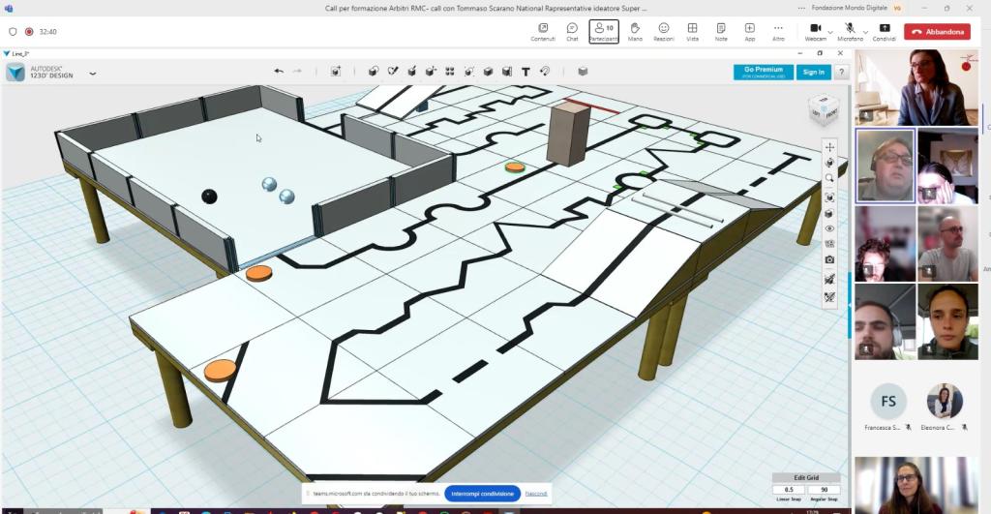The height and width of the screenshot is (514, 991).
Task: Open the Contenuti panel in Teams
Action: tap(542, 32)
